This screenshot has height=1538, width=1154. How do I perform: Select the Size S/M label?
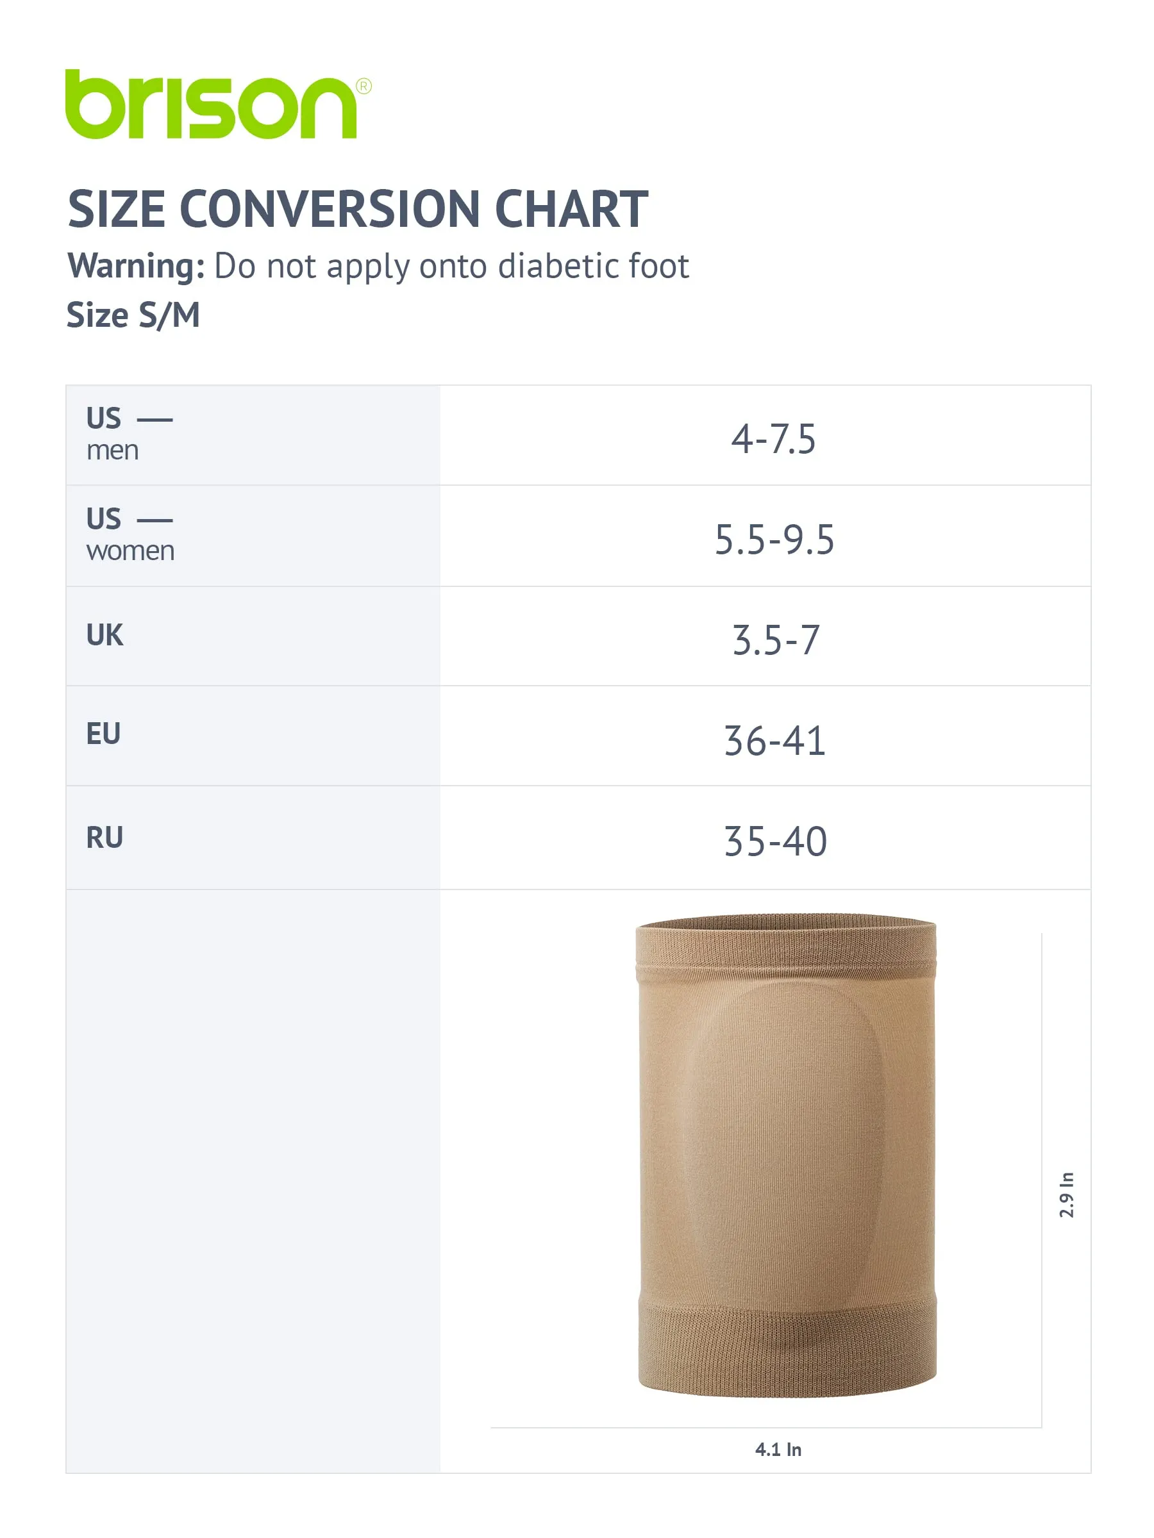pos(133,316)
